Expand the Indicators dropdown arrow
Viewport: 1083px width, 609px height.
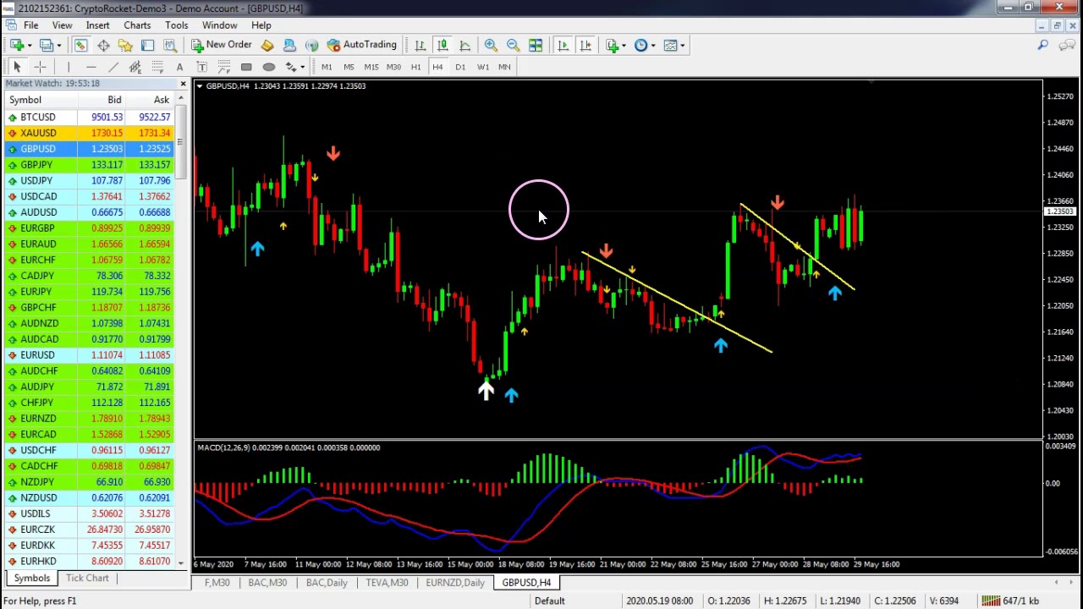(x=624, y=46)
